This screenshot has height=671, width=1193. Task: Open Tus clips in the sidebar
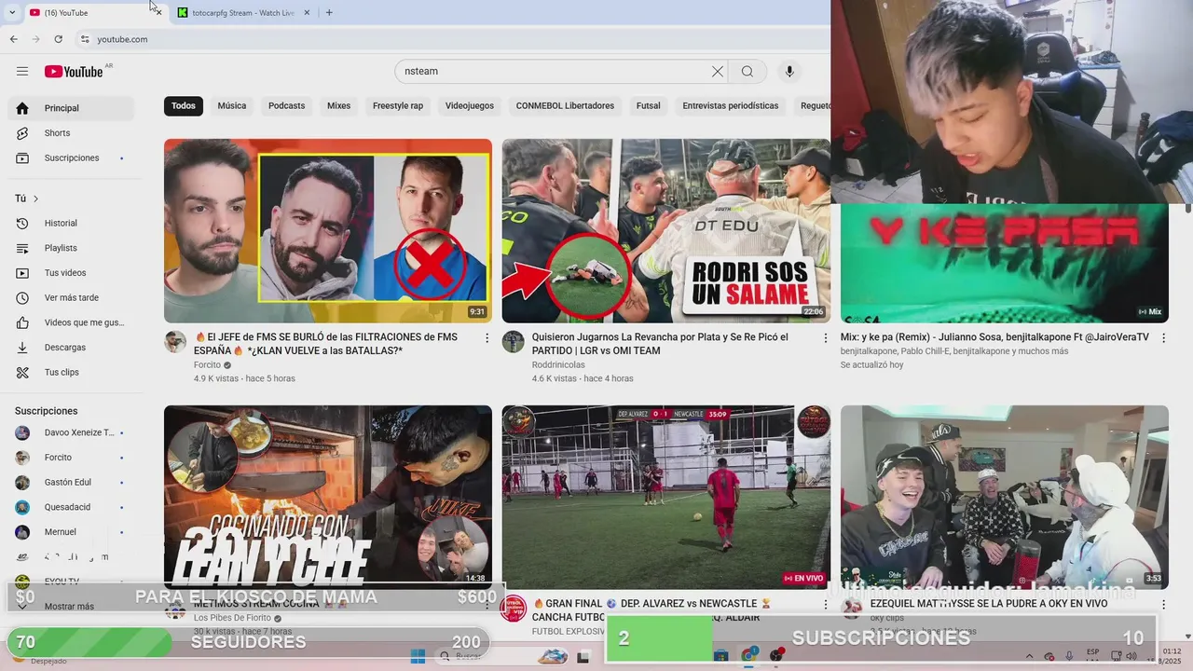tap(71, 373)
